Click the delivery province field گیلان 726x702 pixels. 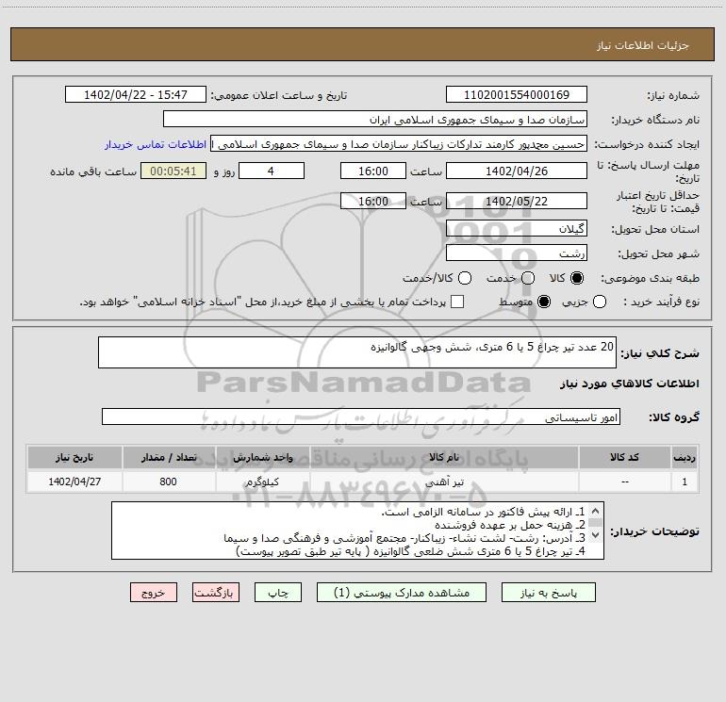coord(517,228)
